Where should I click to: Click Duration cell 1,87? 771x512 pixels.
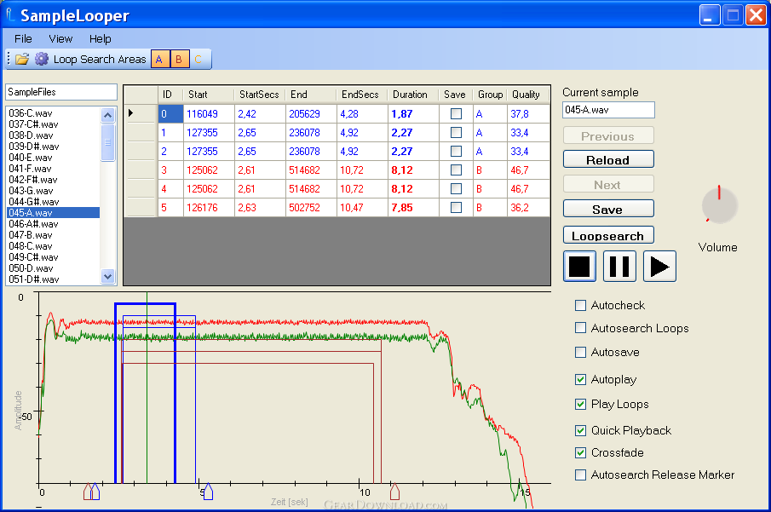click(413, 113)
